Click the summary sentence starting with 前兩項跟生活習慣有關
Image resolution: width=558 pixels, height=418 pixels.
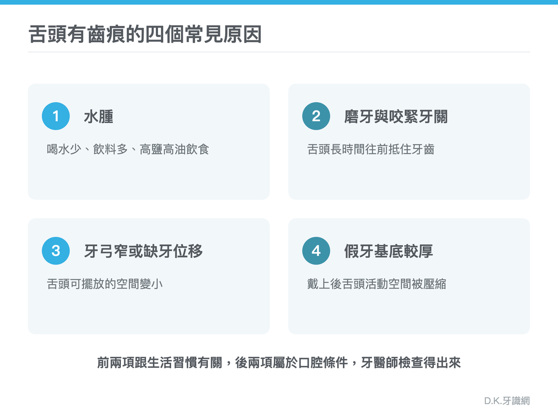point(279,363)
